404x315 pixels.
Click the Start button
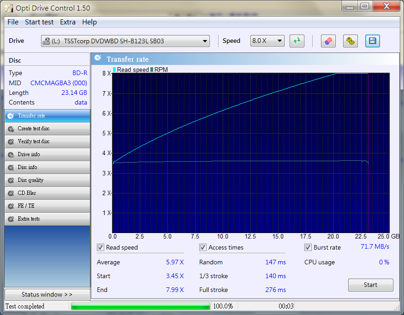click(x=370, y=285)
